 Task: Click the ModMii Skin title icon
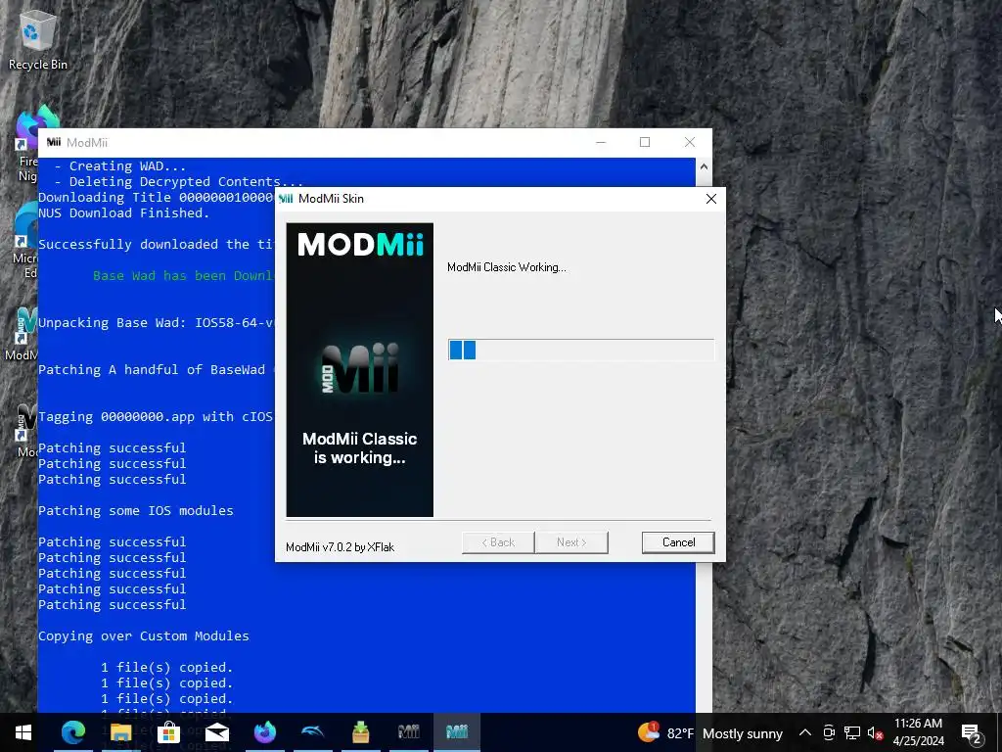click(x=286, y=199)
